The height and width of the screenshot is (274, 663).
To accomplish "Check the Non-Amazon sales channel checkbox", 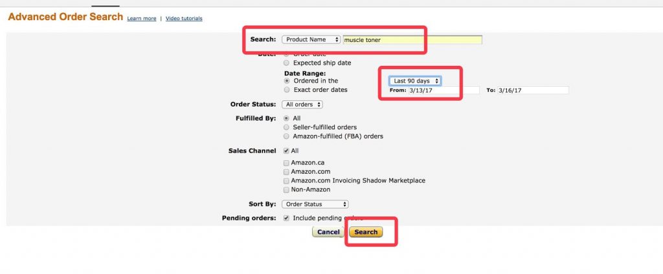I will (x=286, y=189).
